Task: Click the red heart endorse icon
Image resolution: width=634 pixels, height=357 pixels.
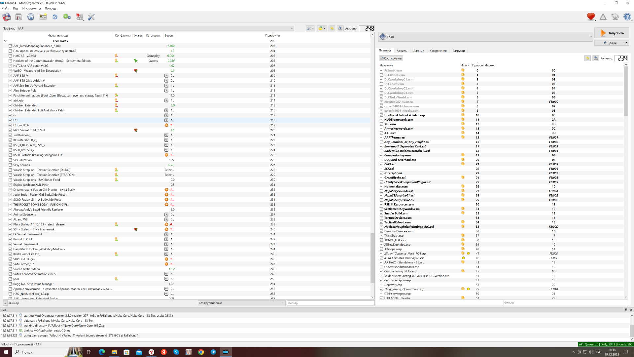Action: click(x=591, y=17)
